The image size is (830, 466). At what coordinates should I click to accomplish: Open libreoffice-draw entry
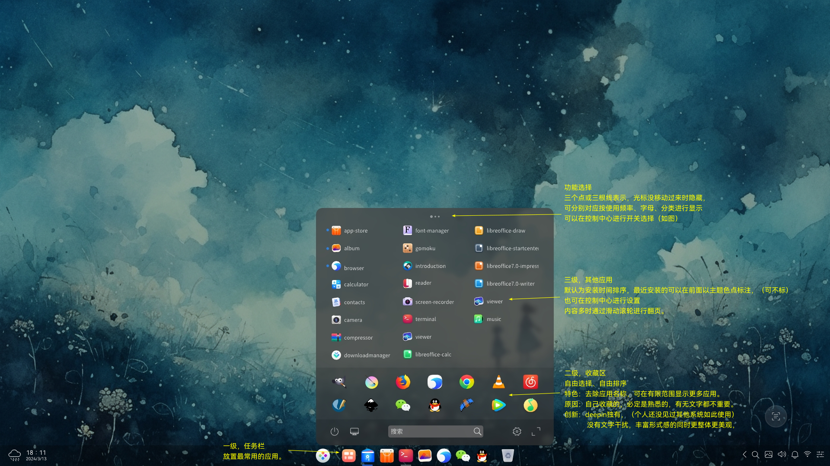point(500,230)
